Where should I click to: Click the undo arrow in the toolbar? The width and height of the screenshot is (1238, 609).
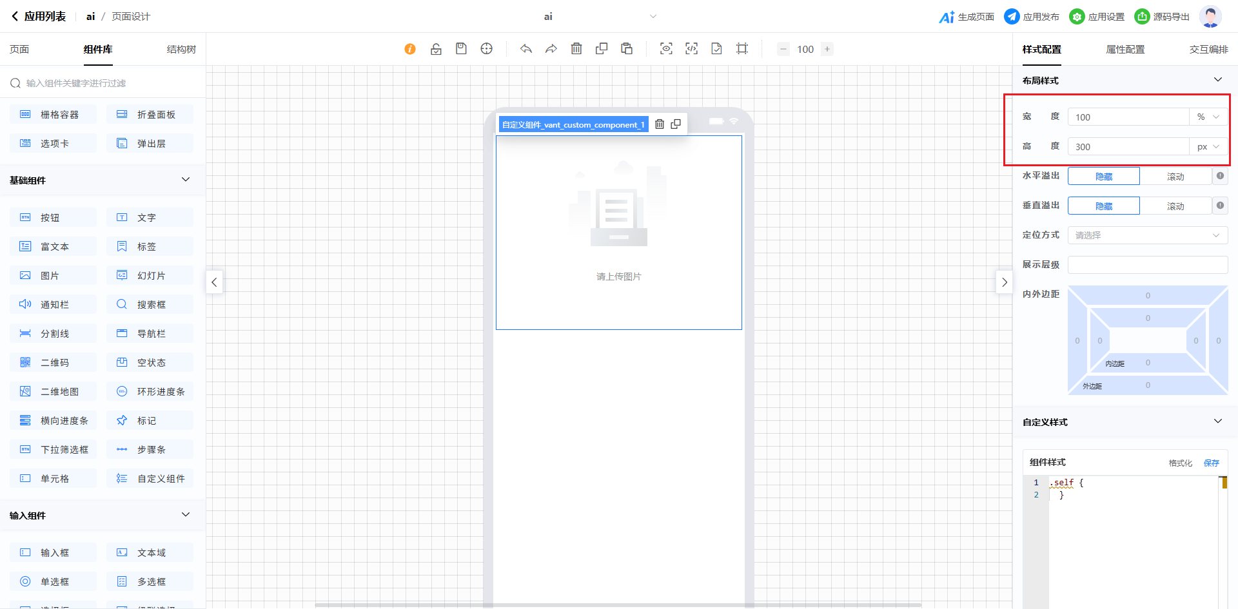point(526,49)
